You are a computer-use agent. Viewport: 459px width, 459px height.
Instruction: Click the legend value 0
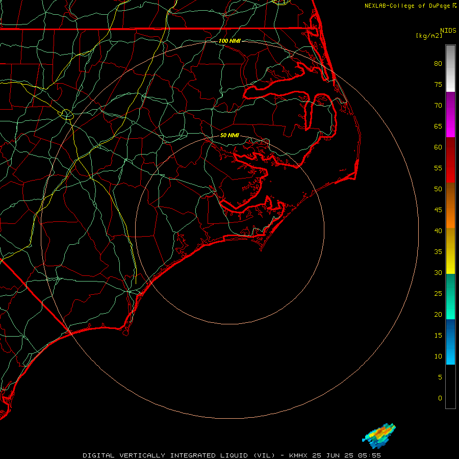[x=440, y=398]
